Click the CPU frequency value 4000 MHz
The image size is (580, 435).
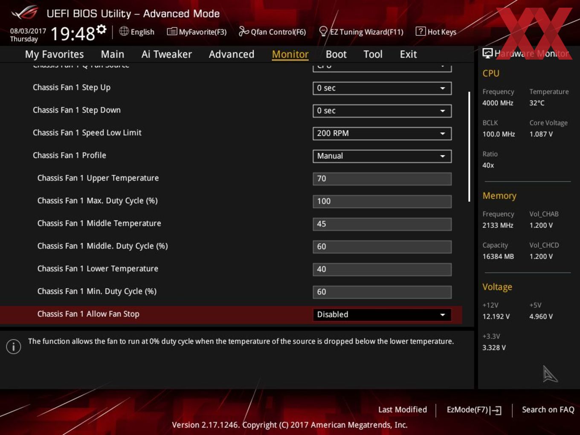tap(498, 103)
